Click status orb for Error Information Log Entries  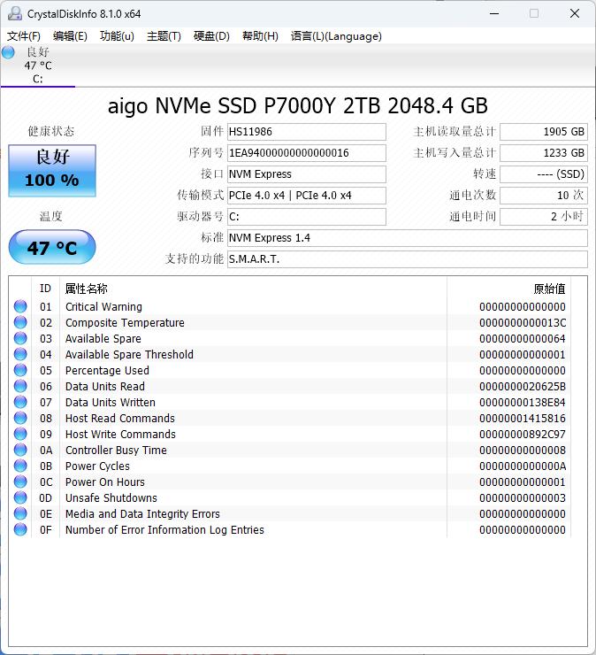click(20, 529)
